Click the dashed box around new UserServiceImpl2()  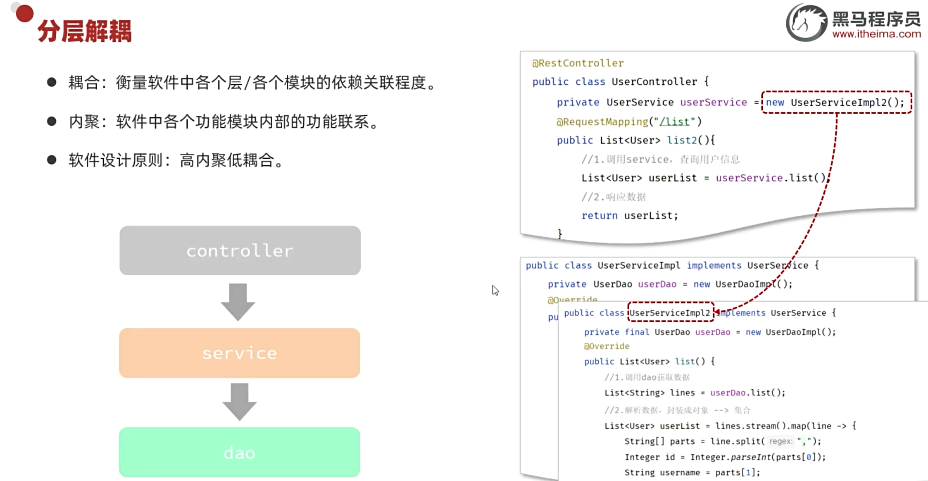click(x=837, y=102)
